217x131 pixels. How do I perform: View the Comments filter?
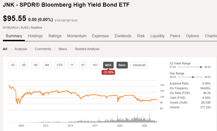43,49
